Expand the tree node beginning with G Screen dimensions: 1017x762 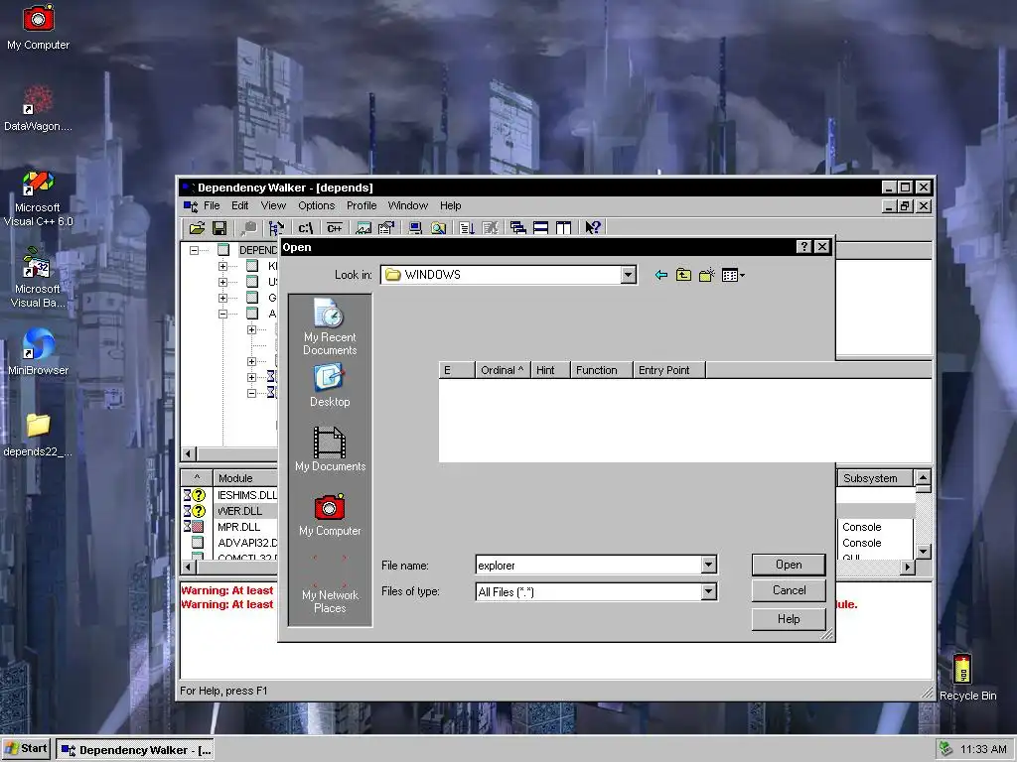tap(222, 298)
